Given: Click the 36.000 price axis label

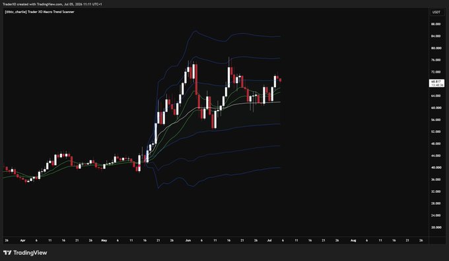Looking at the screenshot, I should tap(436, 179).
